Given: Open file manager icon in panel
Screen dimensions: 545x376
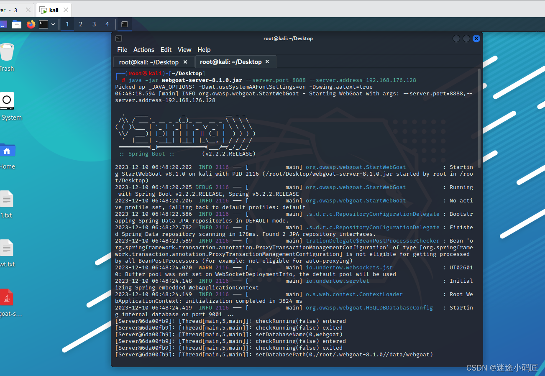Looking at the screenshot, I should click(x=17, y=24).
